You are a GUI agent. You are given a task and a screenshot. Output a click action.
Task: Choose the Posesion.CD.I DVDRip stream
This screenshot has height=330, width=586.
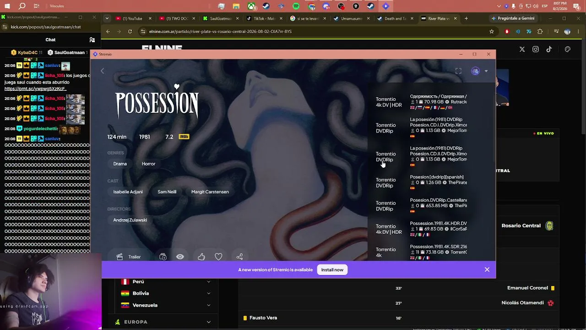pos(421,128)
